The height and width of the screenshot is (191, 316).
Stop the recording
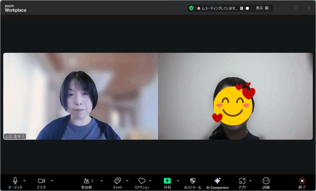pyautogui.click(x=247, y=8)
